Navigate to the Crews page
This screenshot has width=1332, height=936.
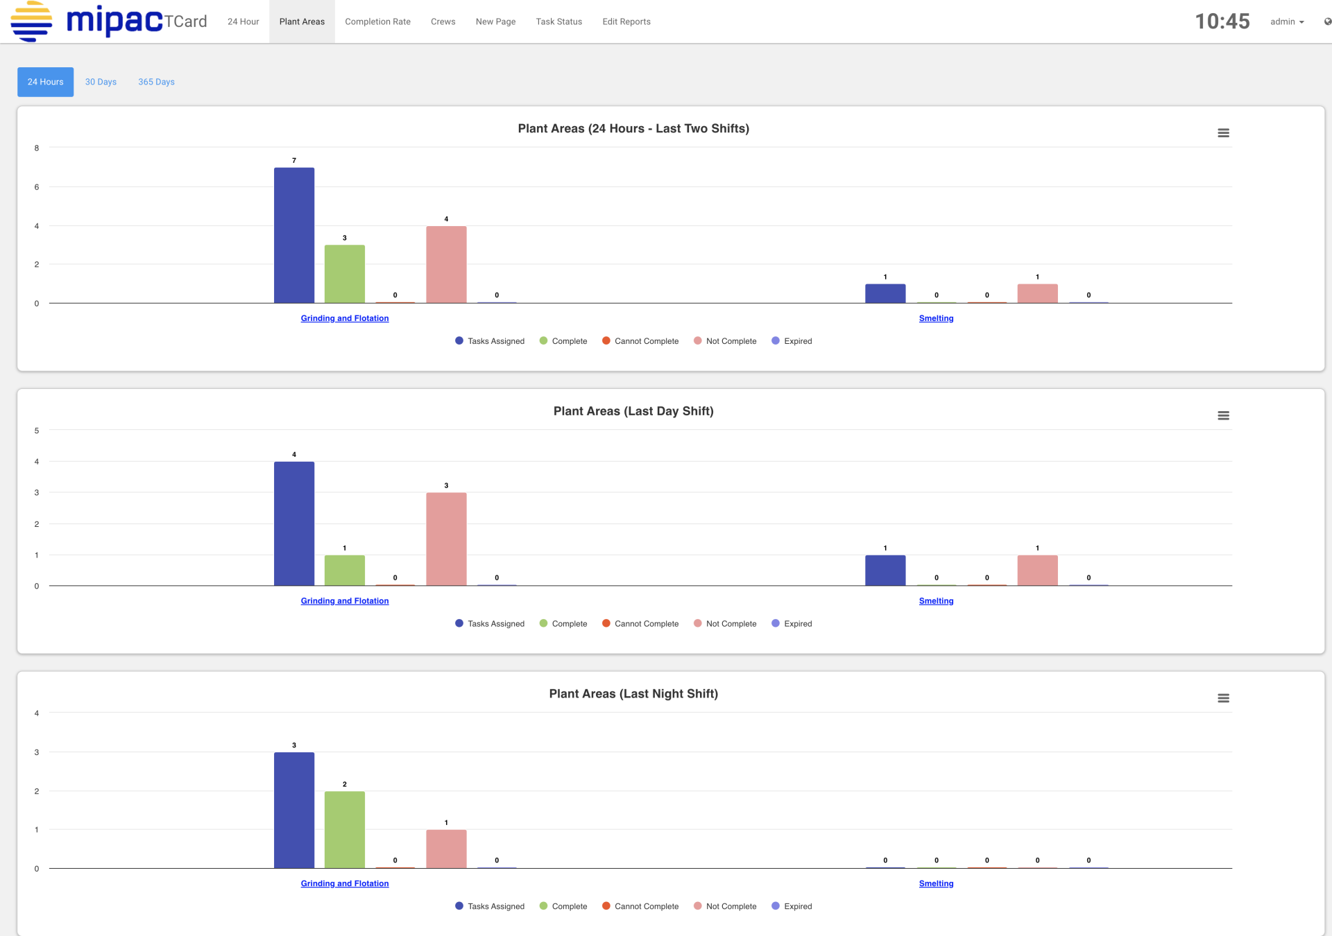pyautogui.click(x=443, y=21)
